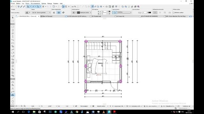Viewport: 204px width, 114px height.
Task: Choose the rectangular fill geometry method icon
Action: [x=59, y=13]
